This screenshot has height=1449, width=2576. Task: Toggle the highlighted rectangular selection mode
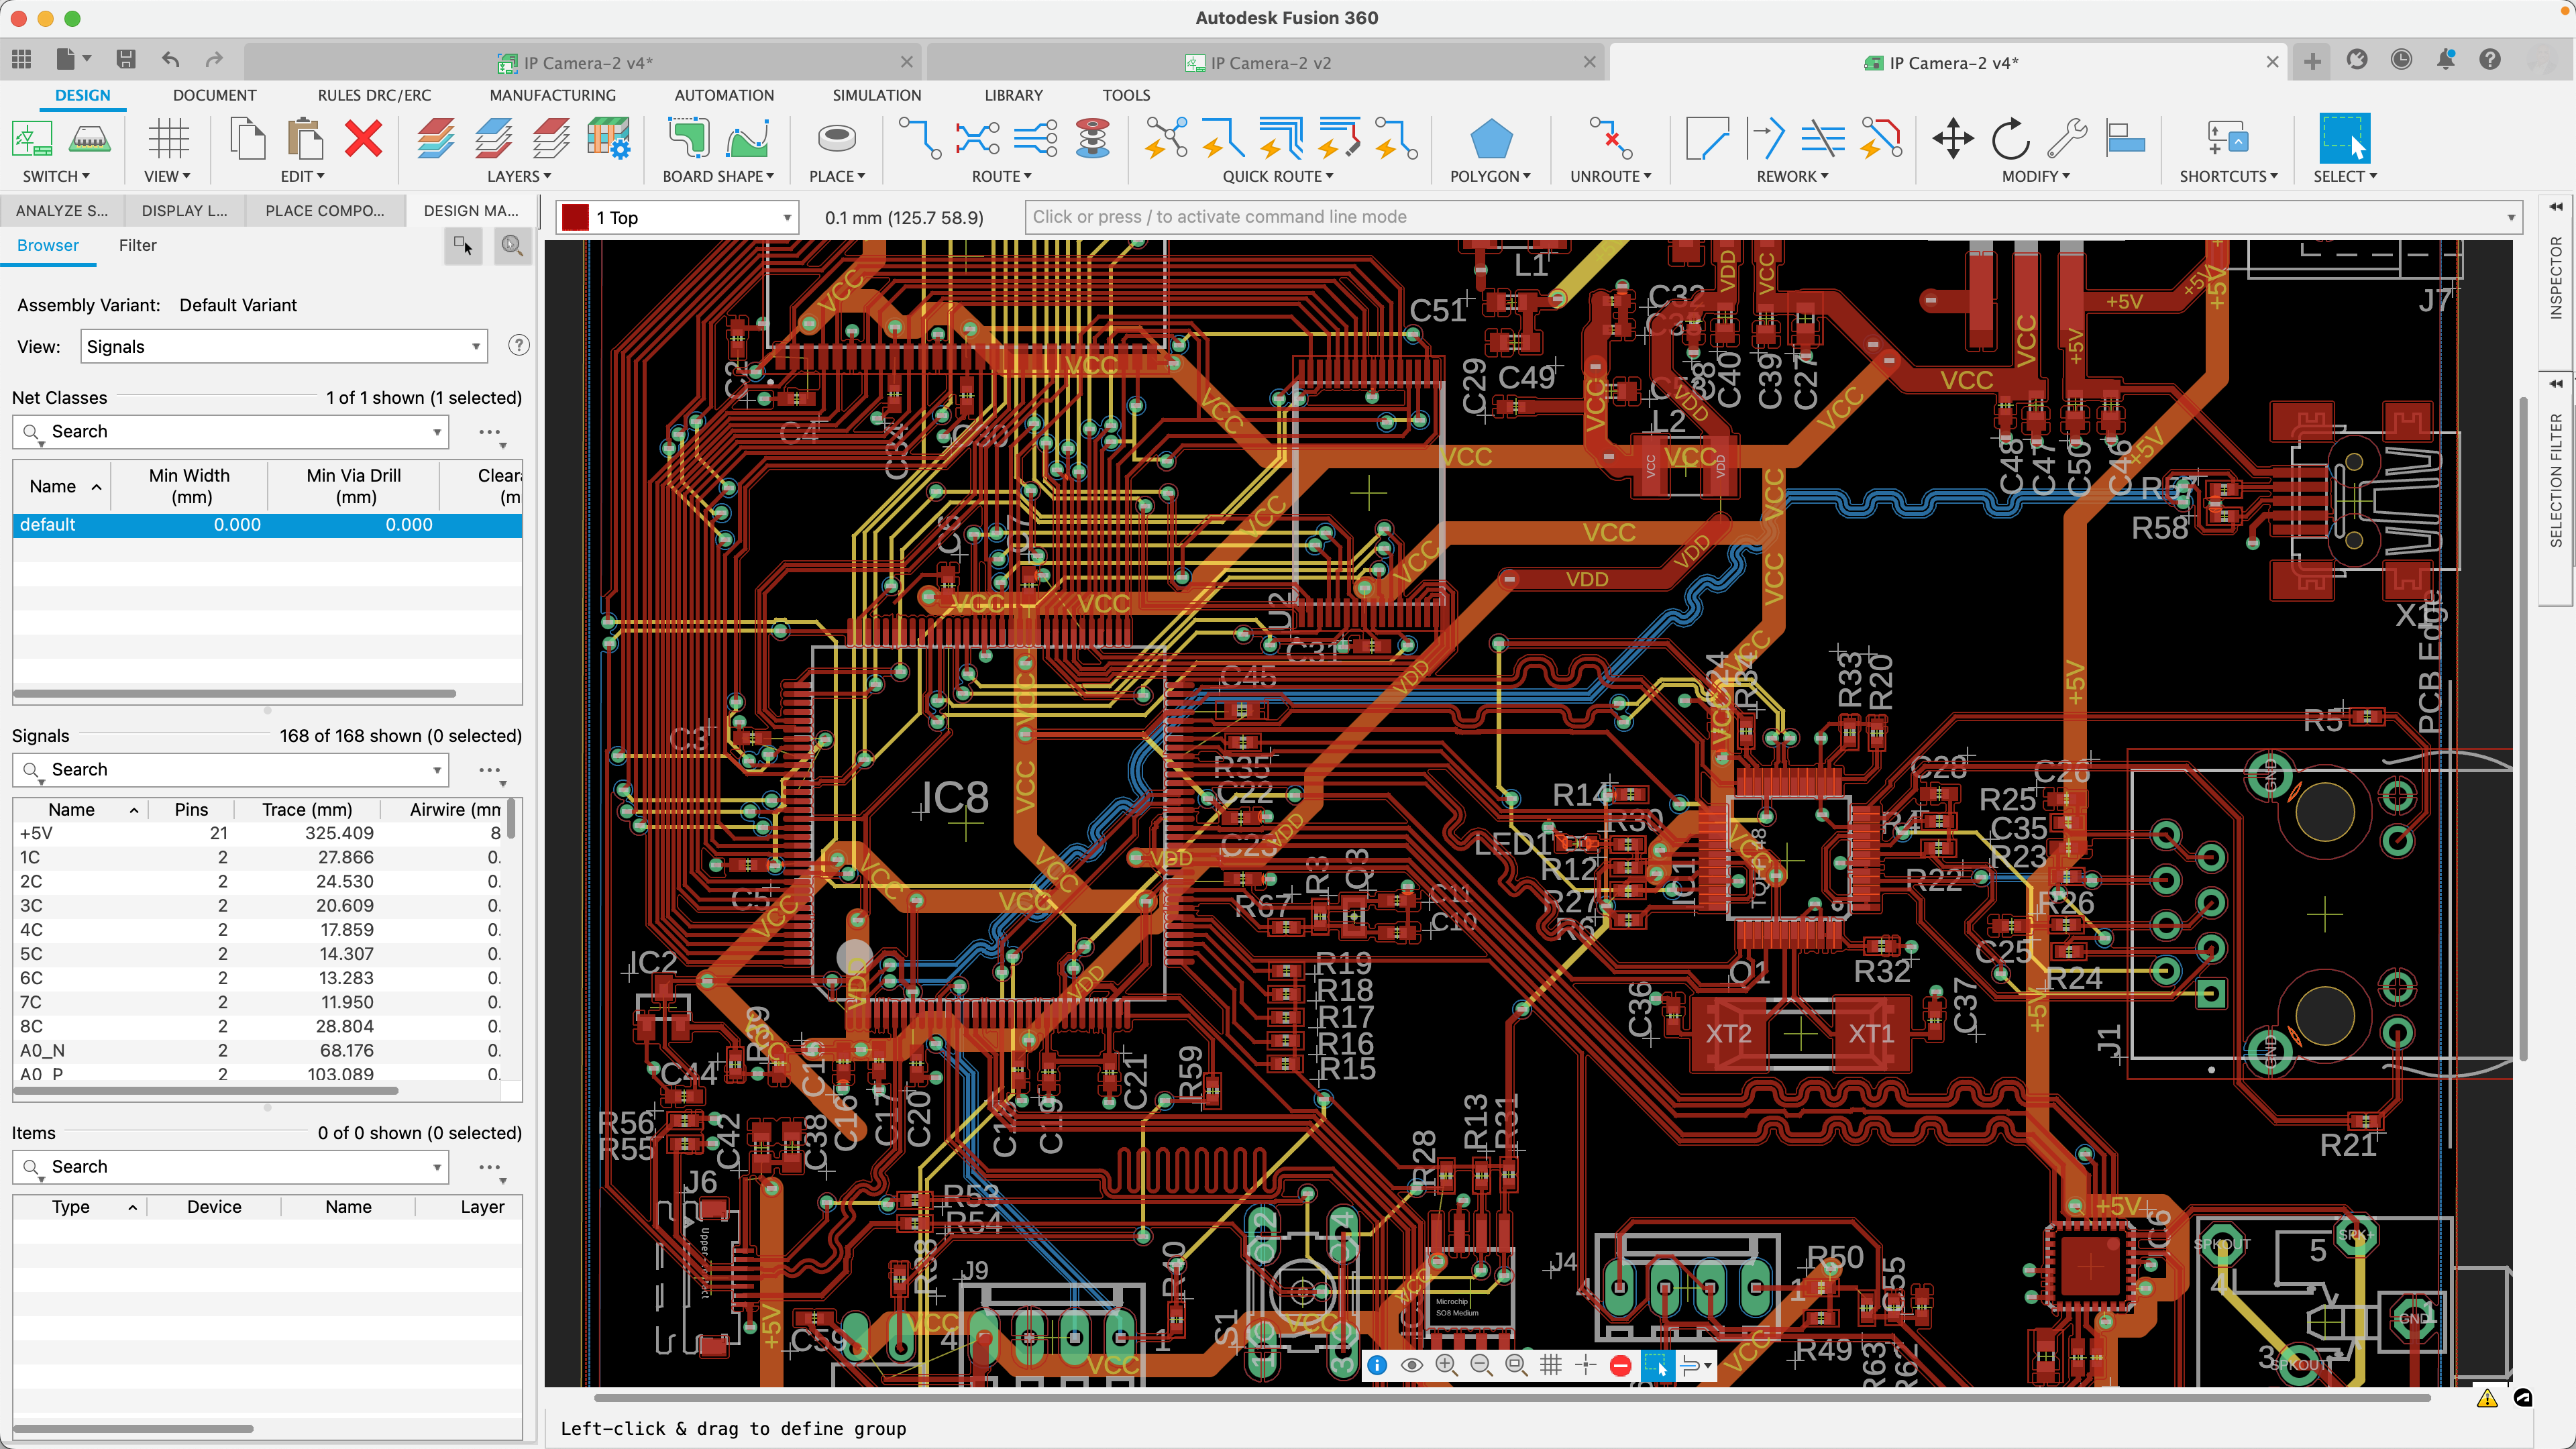click(x=1657, y=1364)
